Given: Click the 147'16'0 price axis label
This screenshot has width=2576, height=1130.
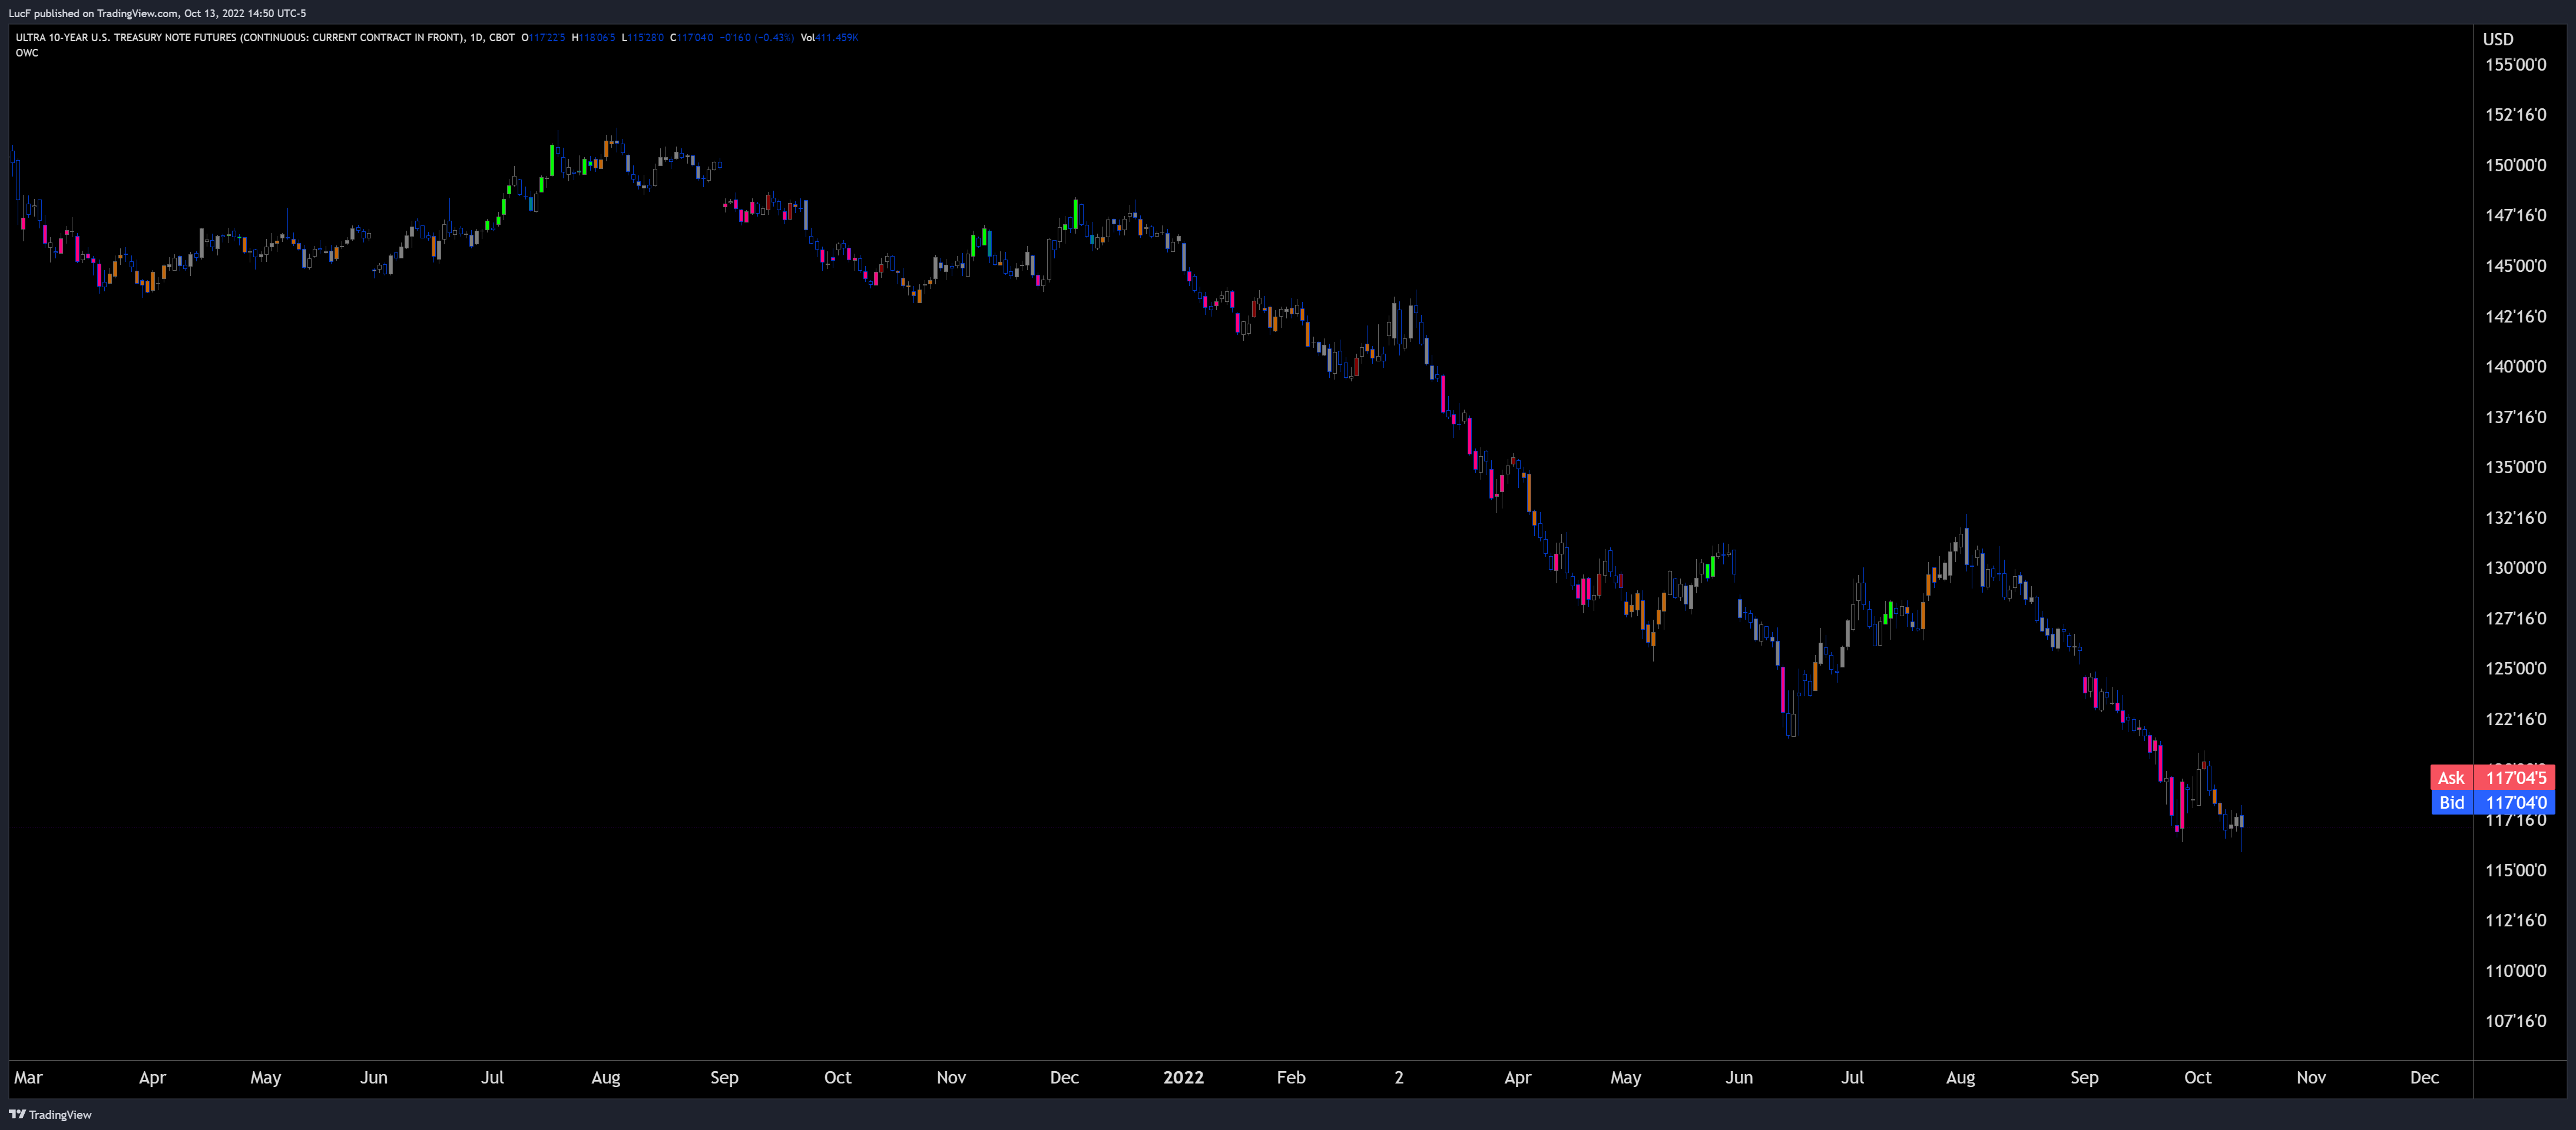Looking at the screenshot, I should 2516,216.
